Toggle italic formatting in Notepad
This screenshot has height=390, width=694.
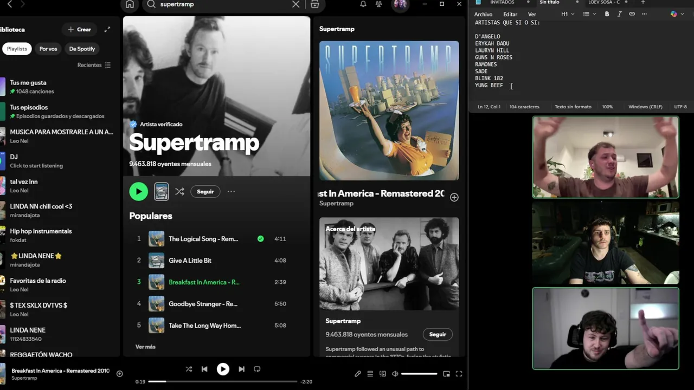pos(619,14)
